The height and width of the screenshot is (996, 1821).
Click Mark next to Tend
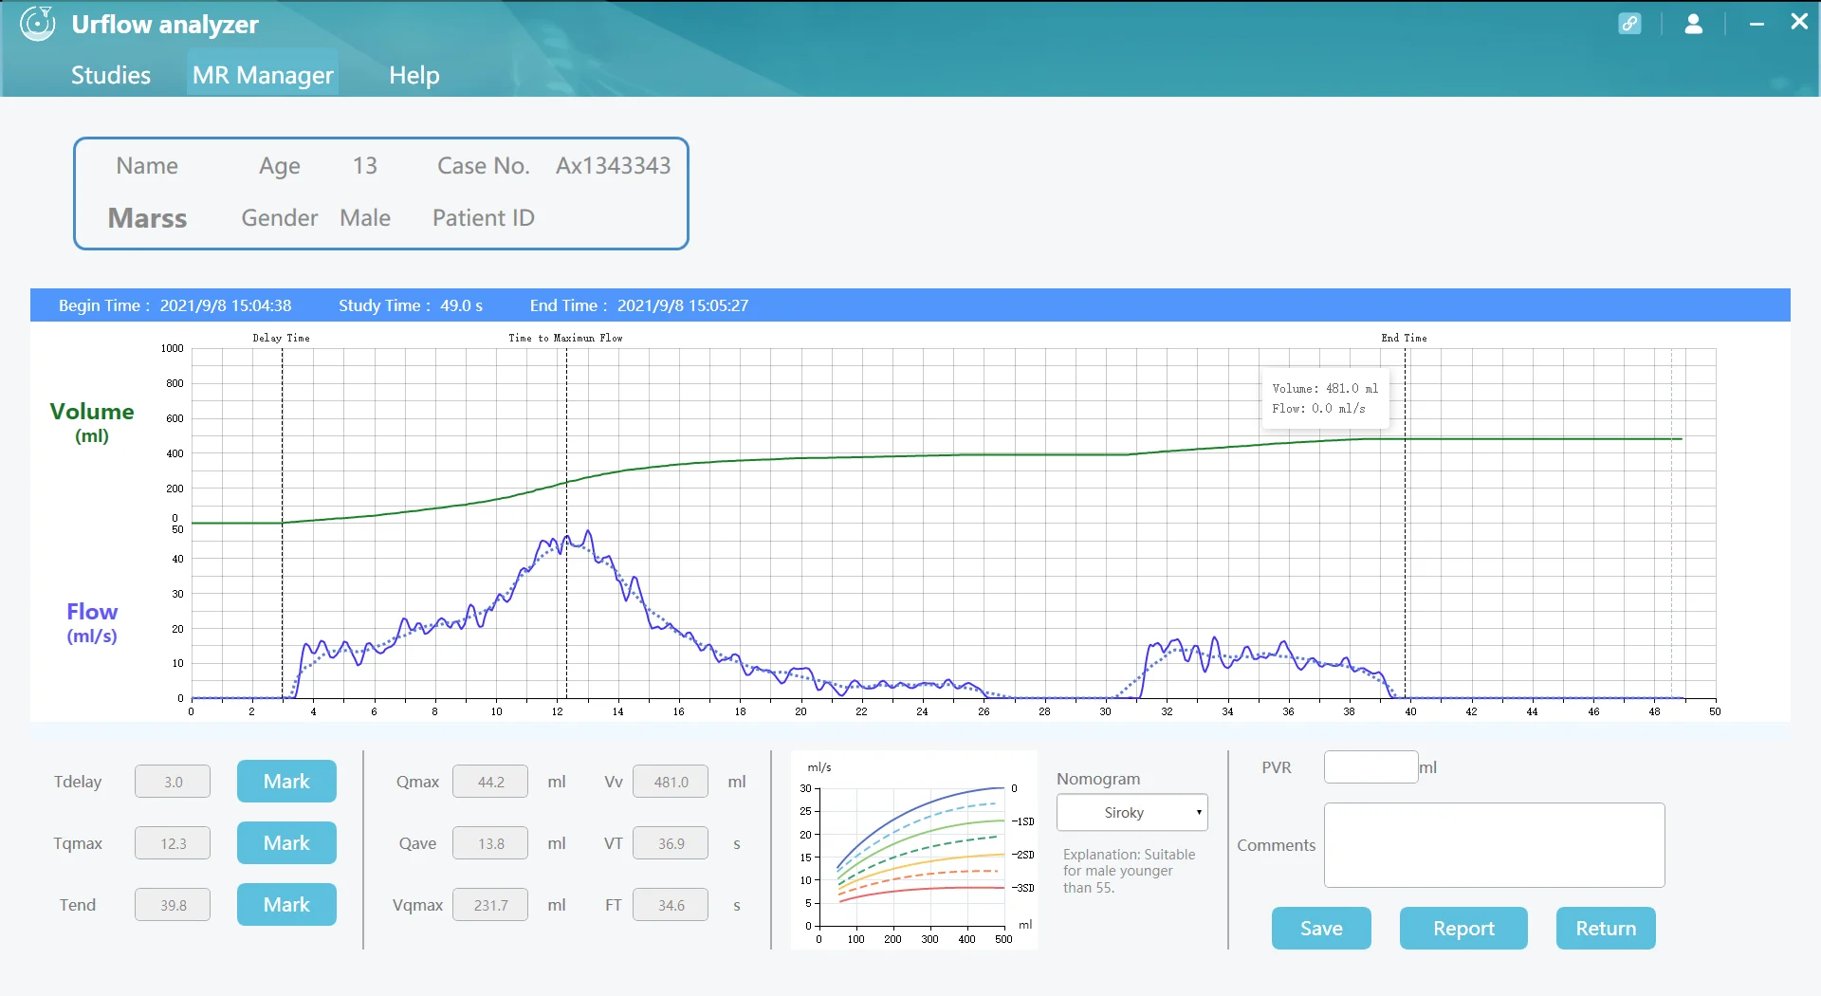click(285, 904)
